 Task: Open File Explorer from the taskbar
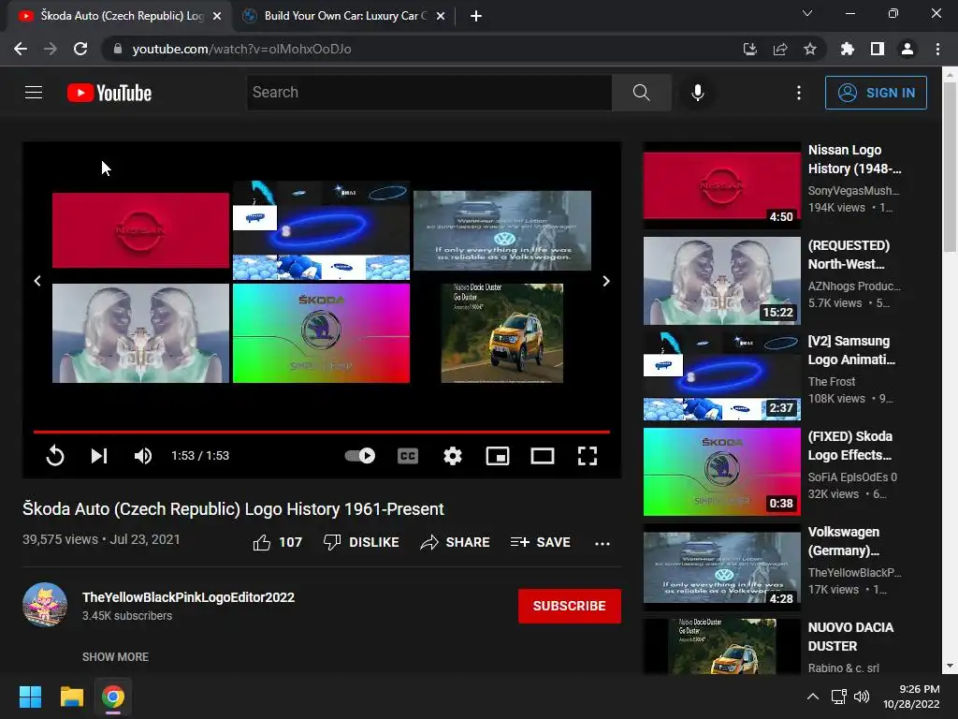71,697
